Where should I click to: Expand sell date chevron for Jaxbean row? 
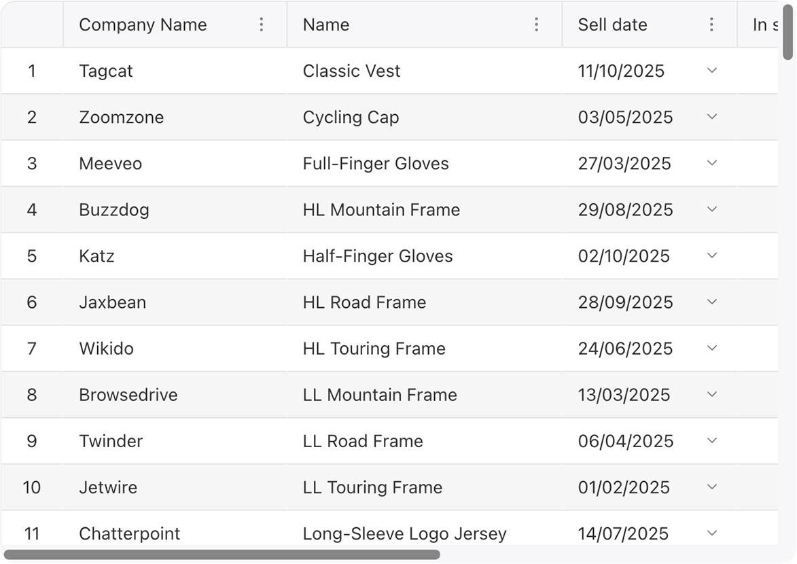point(712,302)
